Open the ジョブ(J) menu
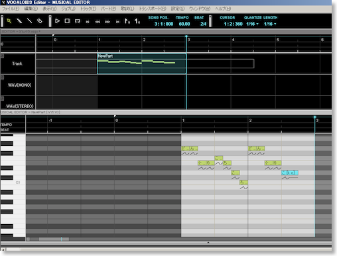The width and height of the screenshot is (337, 256). [68, 9]
